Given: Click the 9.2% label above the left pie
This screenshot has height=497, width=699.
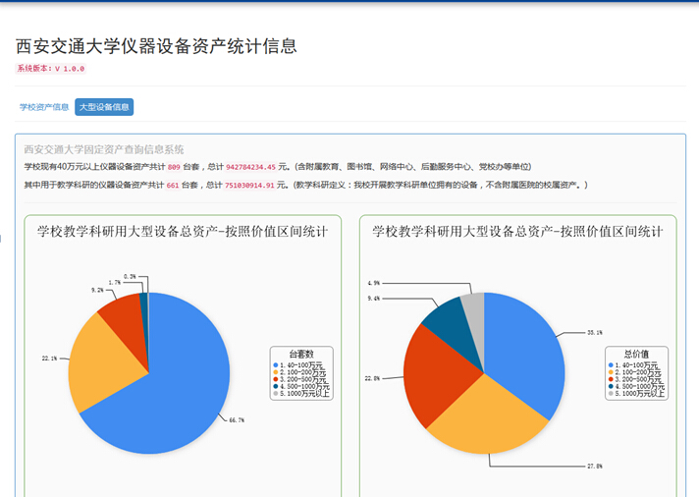Looking at the screenshot, I should coord(97,290).
